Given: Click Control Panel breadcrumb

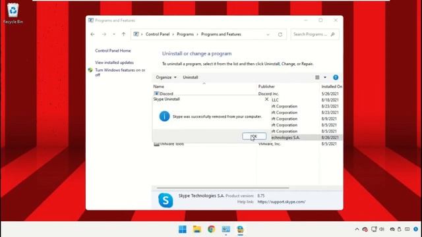Looking at the screenshot, I should click(158, 34).
